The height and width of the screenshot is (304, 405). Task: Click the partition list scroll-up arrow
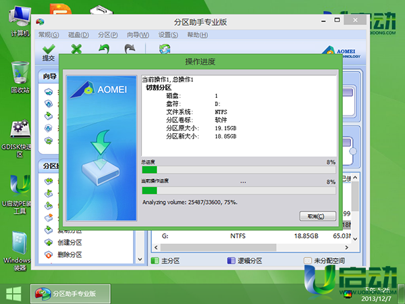point(355,178)
